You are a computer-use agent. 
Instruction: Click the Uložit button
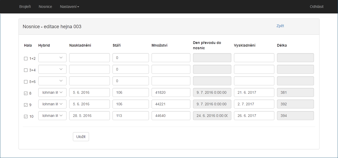[81, 137]
